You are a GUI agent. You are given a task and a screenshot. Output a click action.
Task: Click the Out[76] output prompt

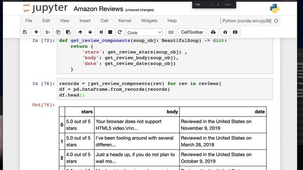tap(44, 105)
